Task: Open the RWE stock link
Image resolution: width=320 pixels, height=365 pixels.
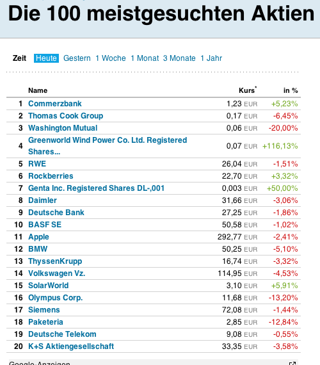Action: 37,164
